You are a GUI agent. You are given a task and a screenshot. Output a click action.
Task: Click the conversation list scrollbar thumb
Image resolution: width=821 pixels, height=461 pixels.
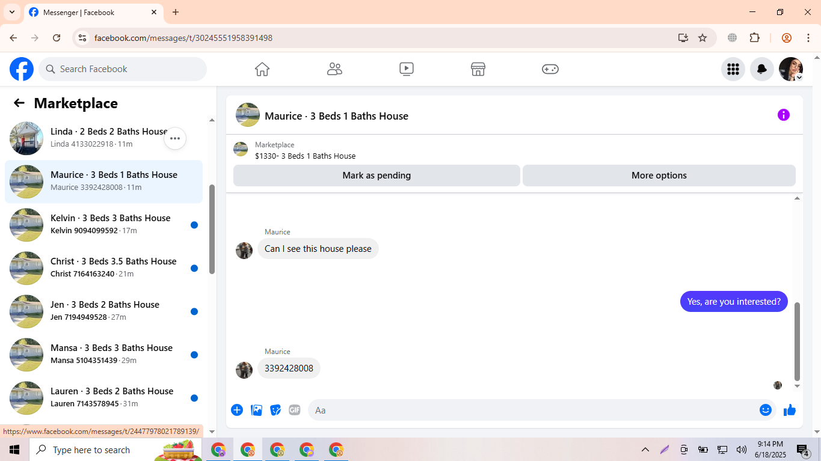212,230
